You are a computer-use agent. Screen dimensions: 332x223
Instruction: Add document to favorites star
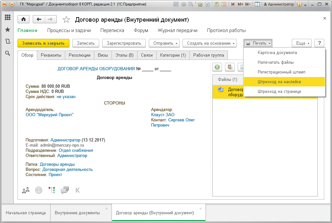click(x=66, y=20)
